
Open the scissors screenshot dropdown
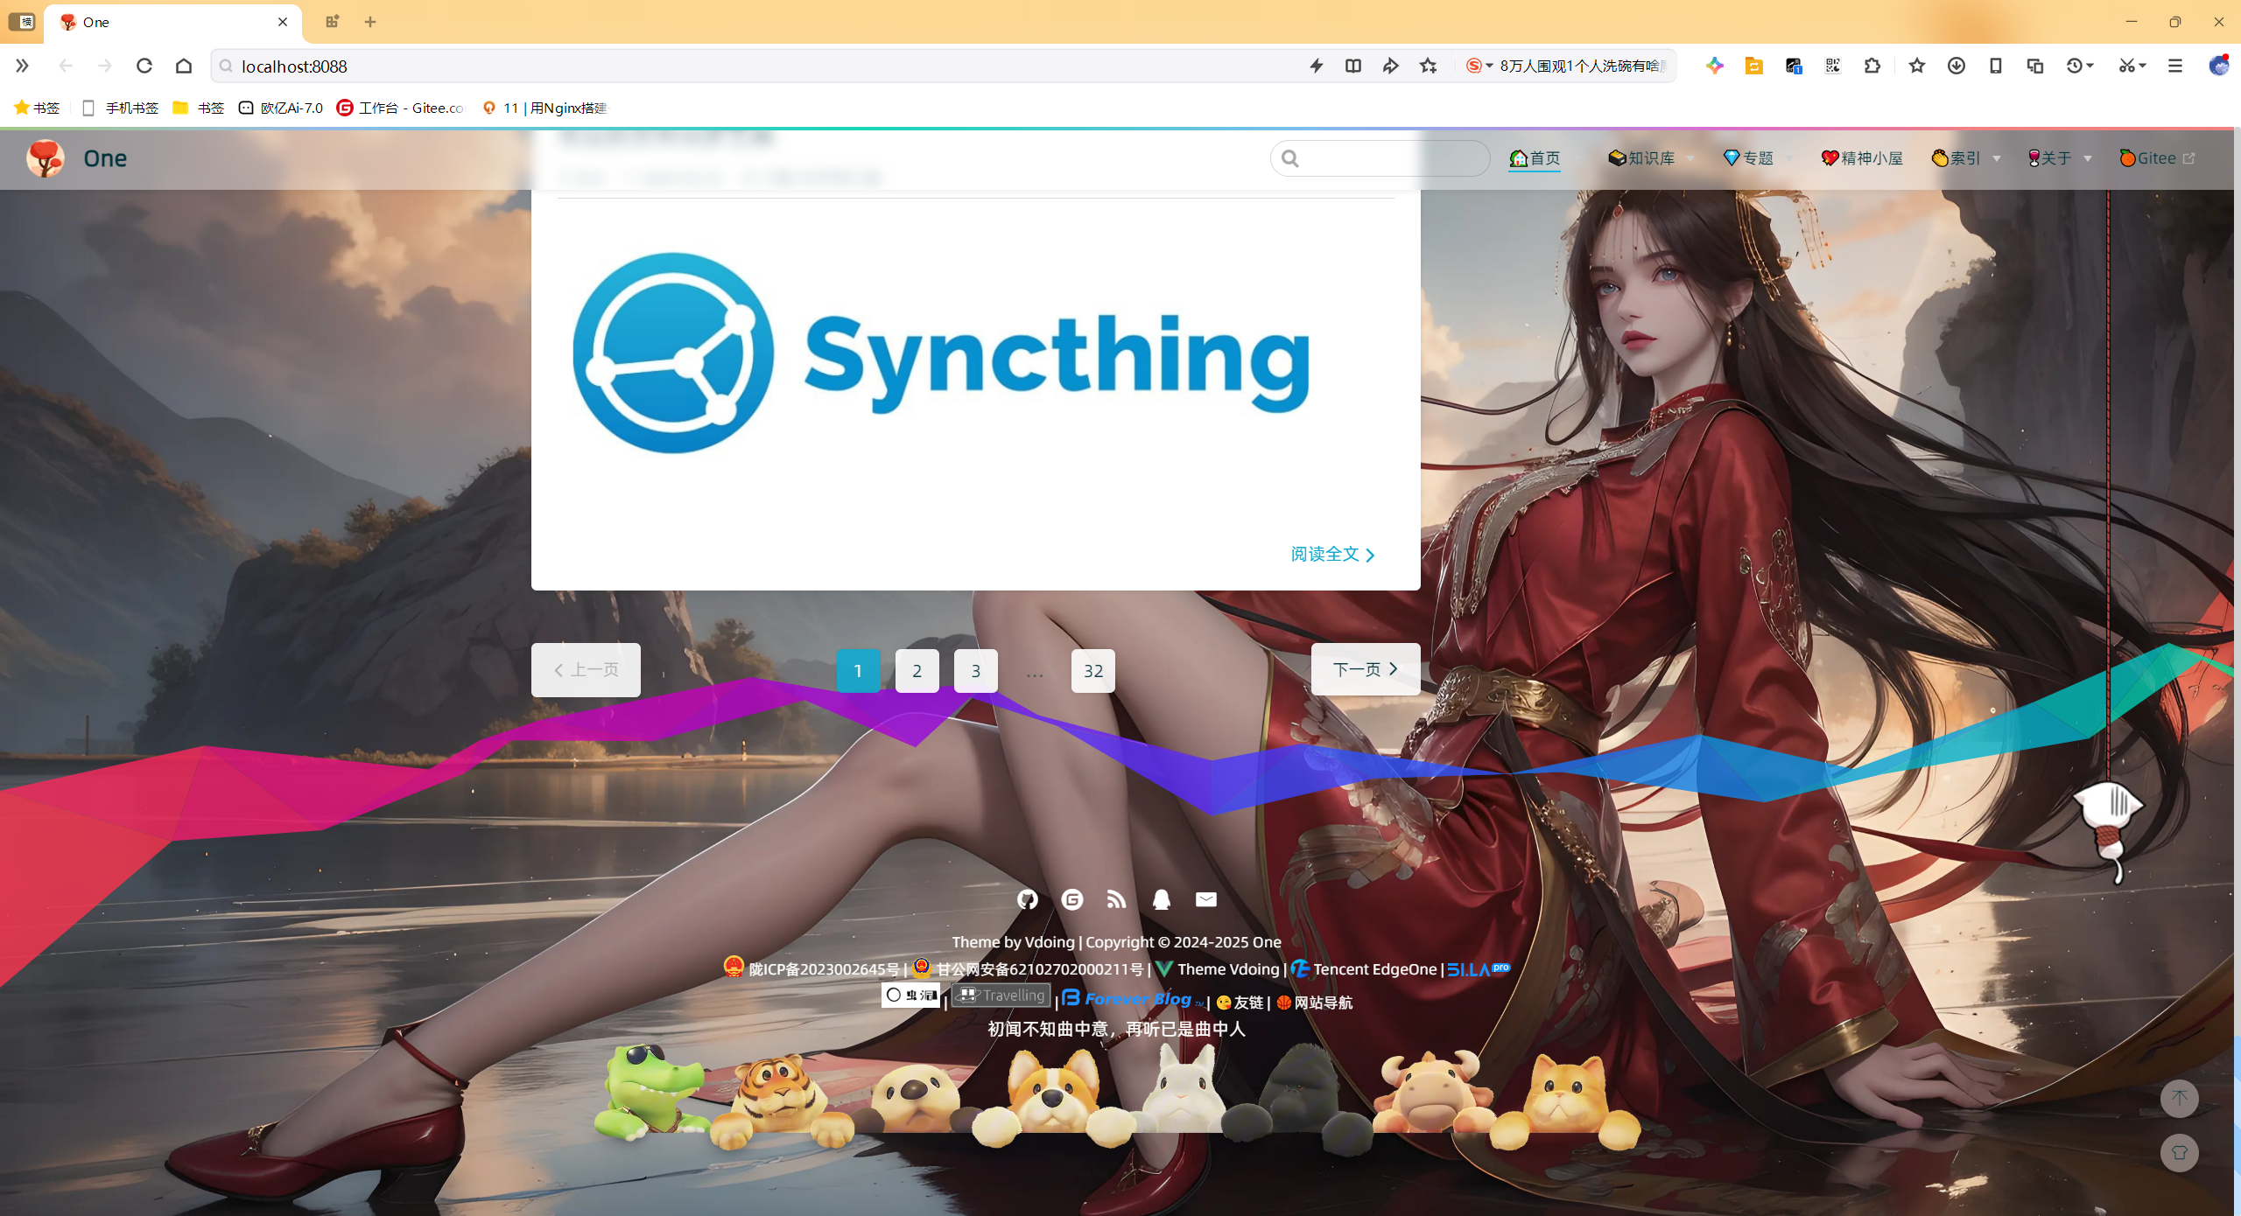(2132, 66)
